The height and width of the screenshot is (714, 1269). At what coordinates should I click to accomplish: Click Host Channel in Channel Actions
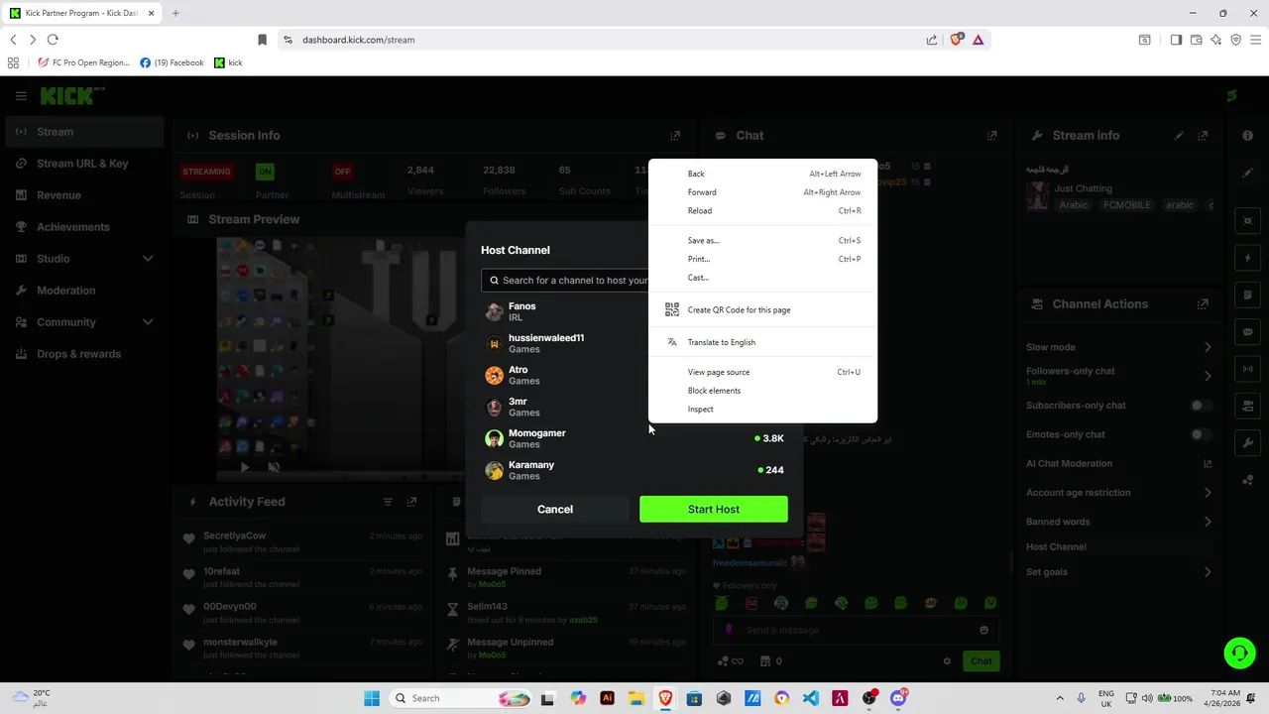click(x=1056, y=547)
